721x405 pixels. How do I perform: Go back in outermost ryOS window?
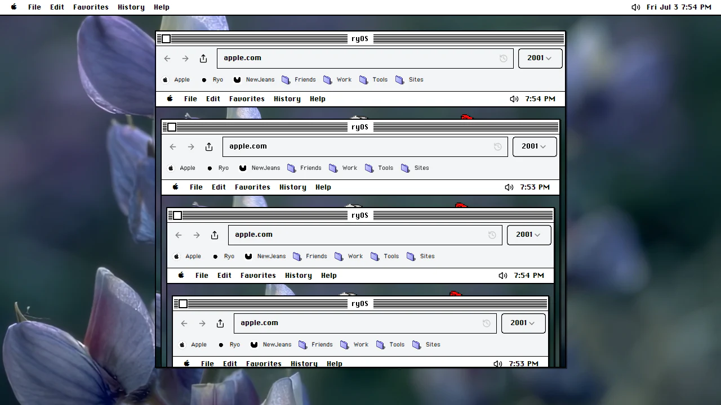pyautogui.click(x=167, y=58)
